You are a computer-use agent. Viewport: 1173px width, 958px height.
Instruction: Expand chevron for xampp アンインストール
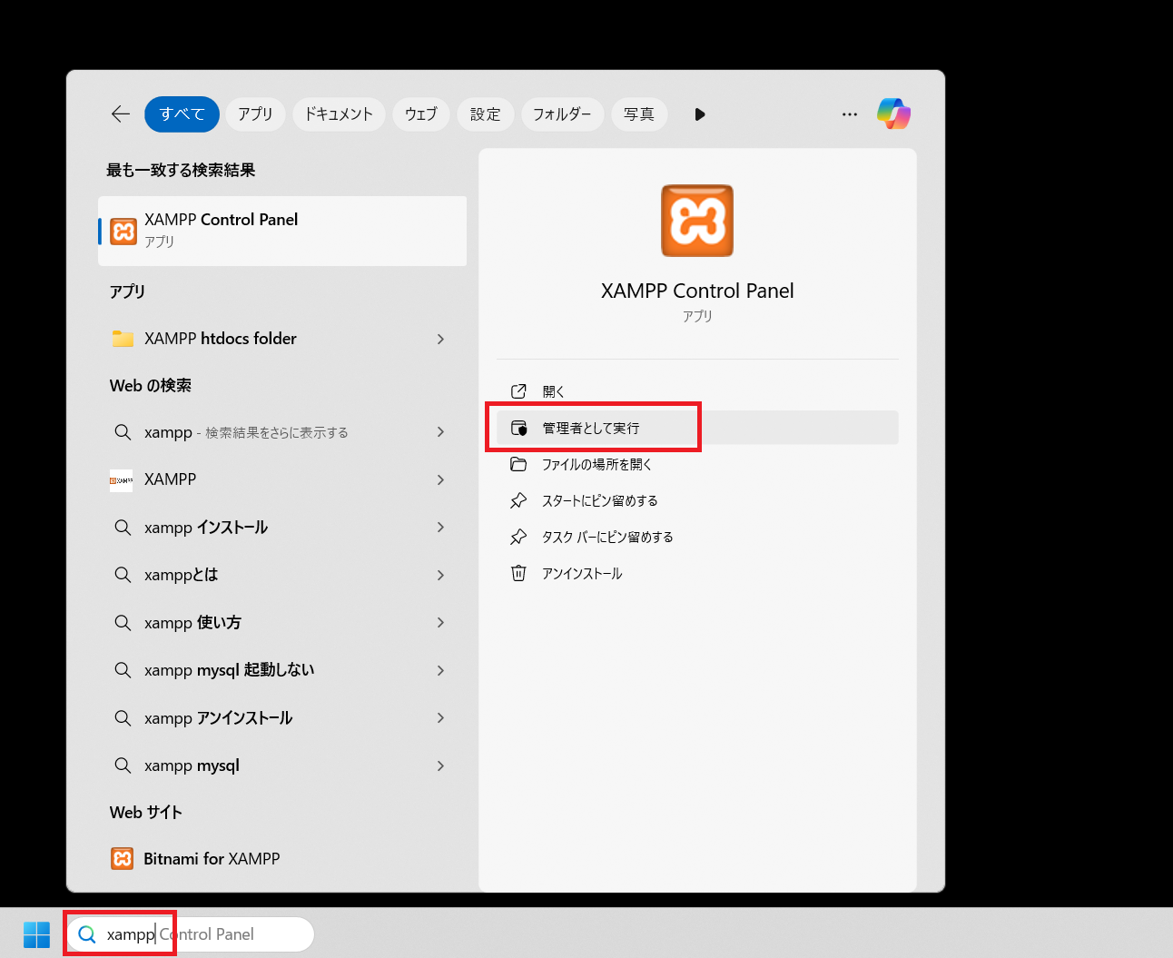point(441,717)
